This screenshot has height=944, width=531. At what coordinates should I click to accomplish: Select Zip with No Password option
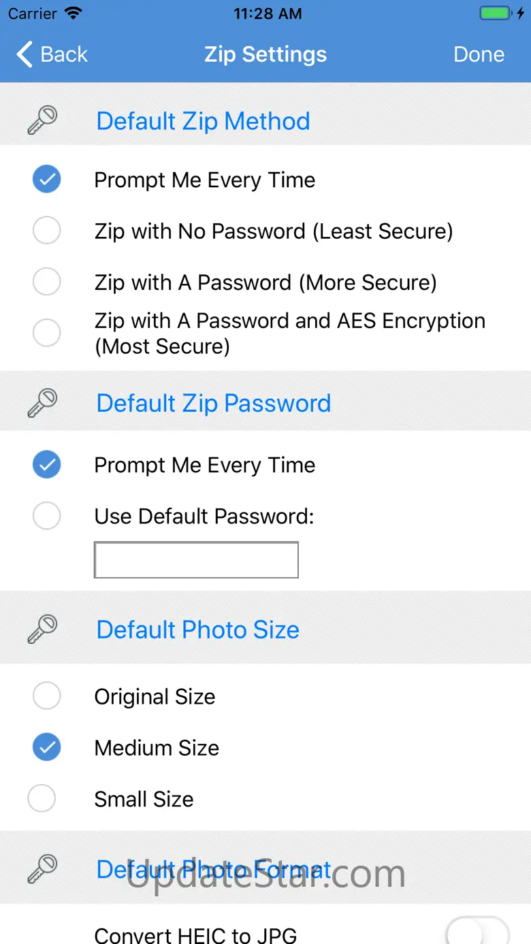pyautogui.click(x=47, y=231)
